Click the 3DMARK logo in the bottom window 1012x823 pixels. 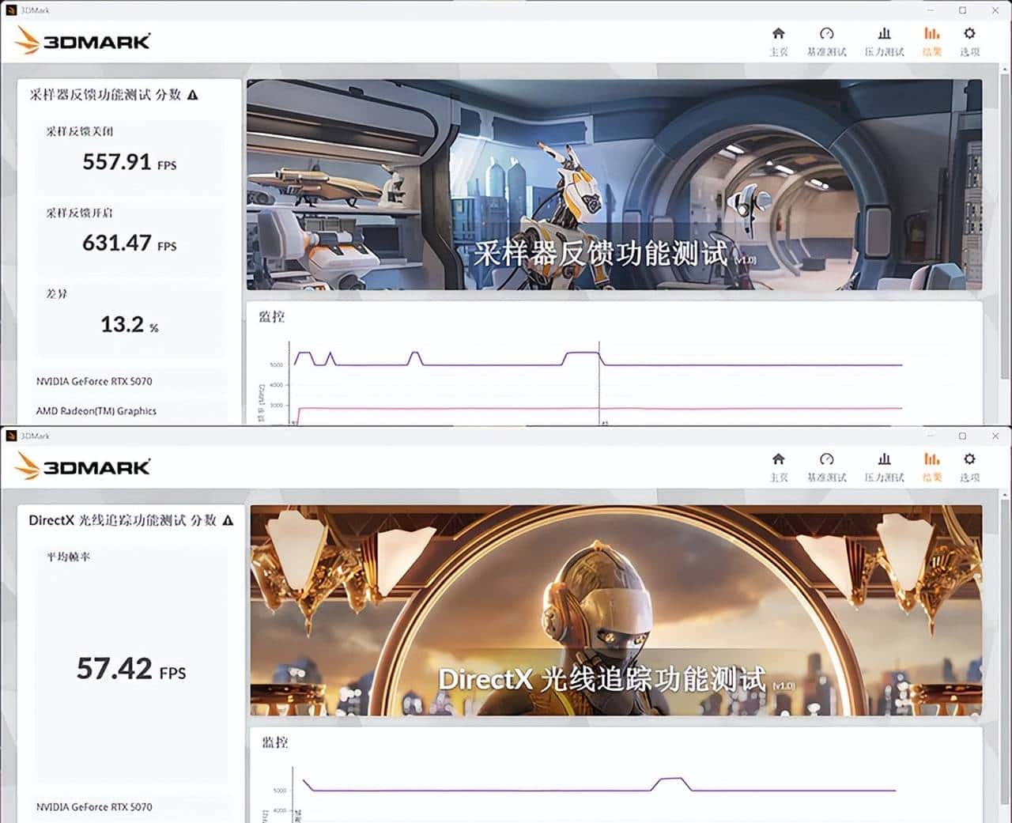coord(83,466)
